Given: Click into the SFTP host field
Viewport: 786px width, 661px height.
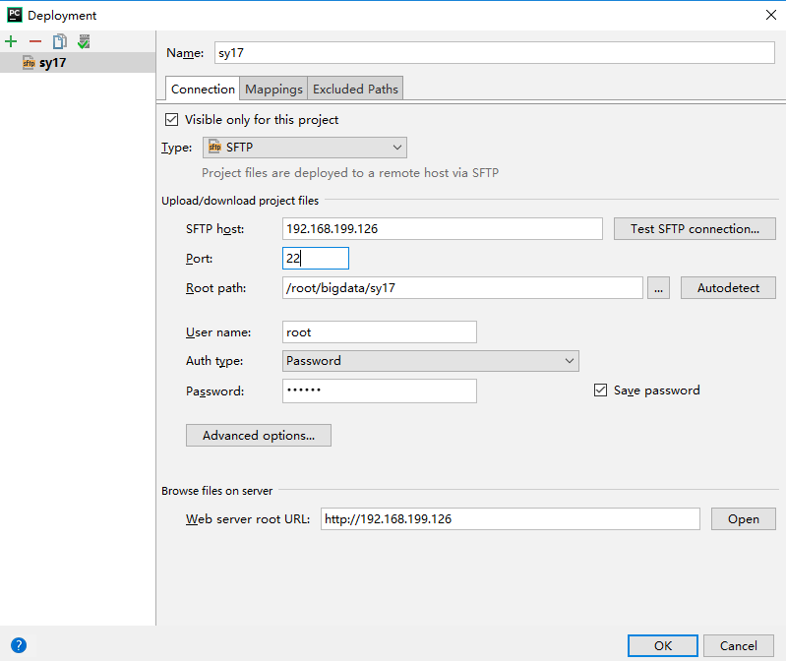Looking at the screenshot, I should coord(442,228).
